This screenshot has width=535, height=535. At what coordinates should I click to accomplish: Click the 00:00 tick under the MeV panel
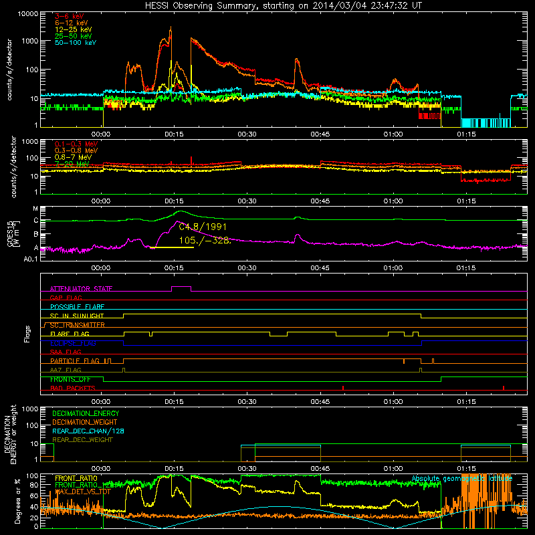[101, 201]
